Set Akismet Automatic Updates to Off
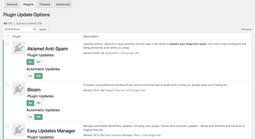 coord(38,76)
